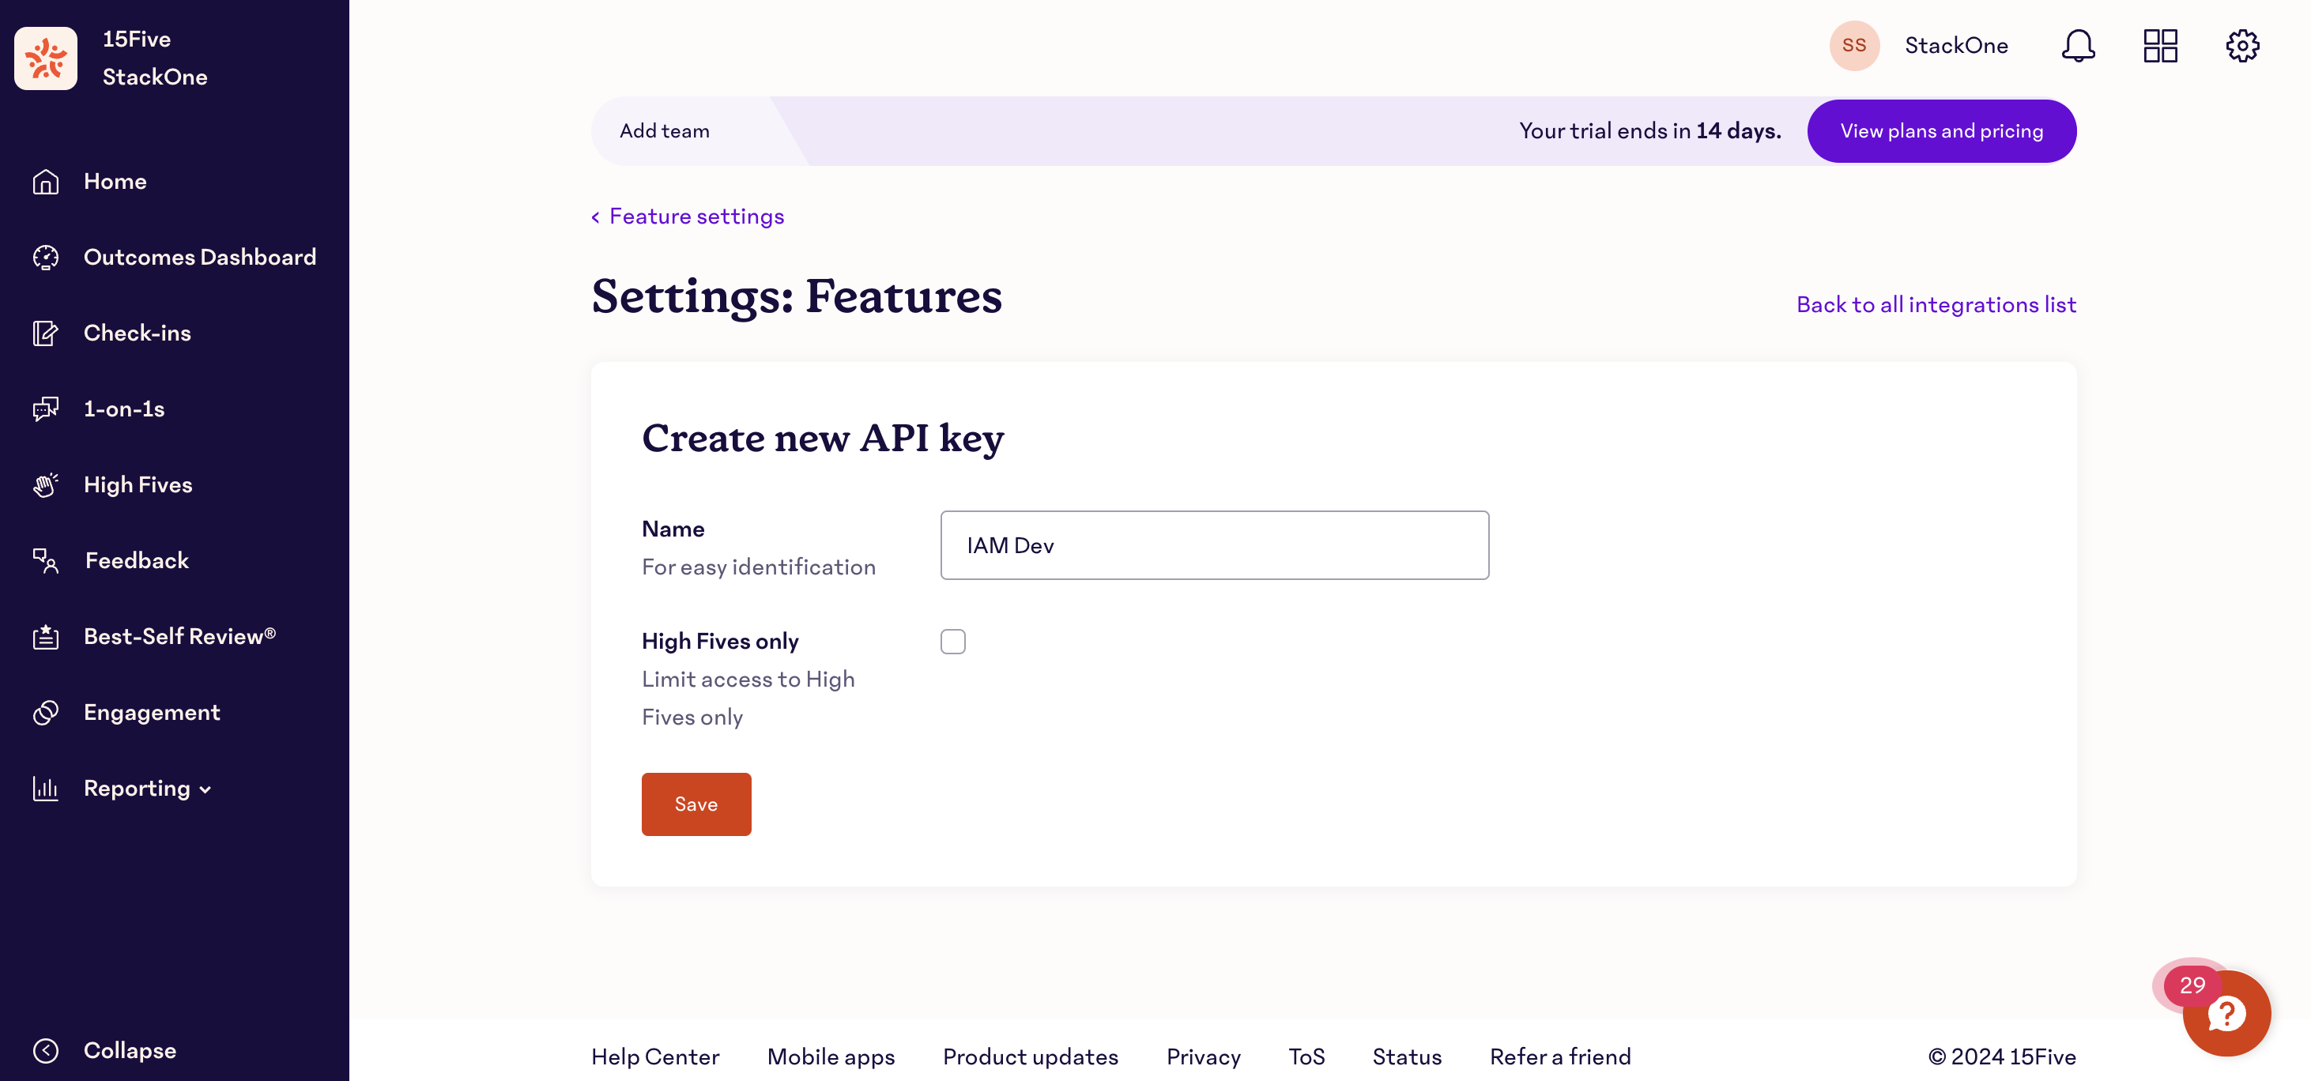Open the settings gear icon

[2244, 46]
